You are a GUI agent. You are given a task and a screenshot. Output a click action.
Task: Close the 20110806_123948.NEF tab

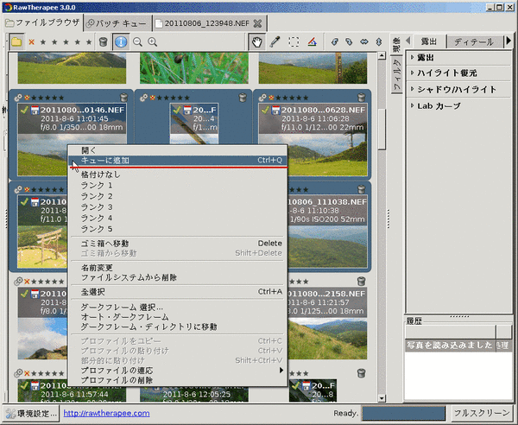(257, 23)
